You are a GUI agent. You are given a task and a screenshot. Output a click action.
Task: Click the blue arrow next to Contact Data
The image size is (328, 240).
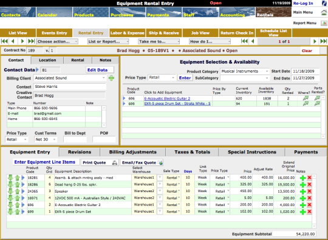pos(37,70)
